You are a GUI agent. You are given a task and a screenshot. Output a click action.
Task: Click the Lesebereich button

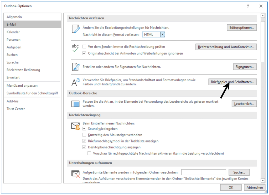[244, 104]
